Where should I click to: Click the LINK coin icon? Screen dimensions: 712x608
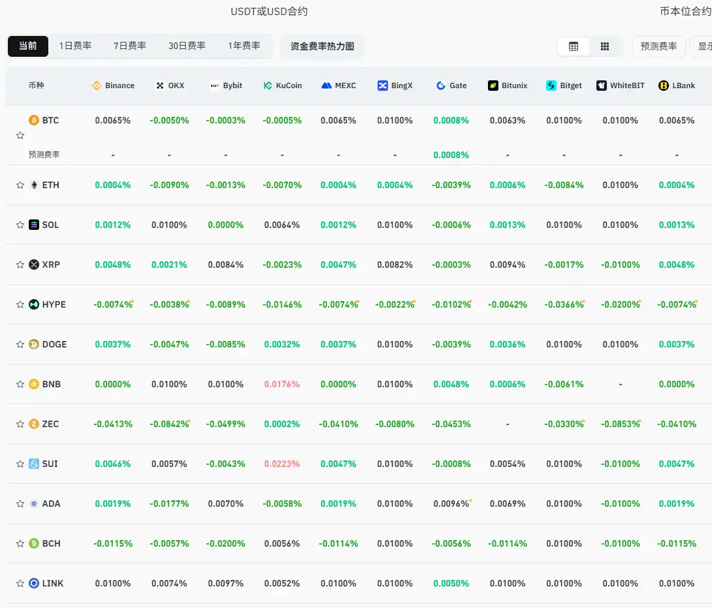34,583
